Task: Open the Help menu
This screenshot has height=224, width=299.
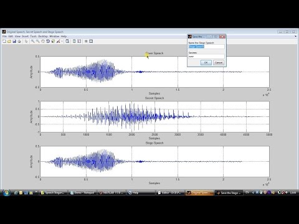Action: point(64,36)
